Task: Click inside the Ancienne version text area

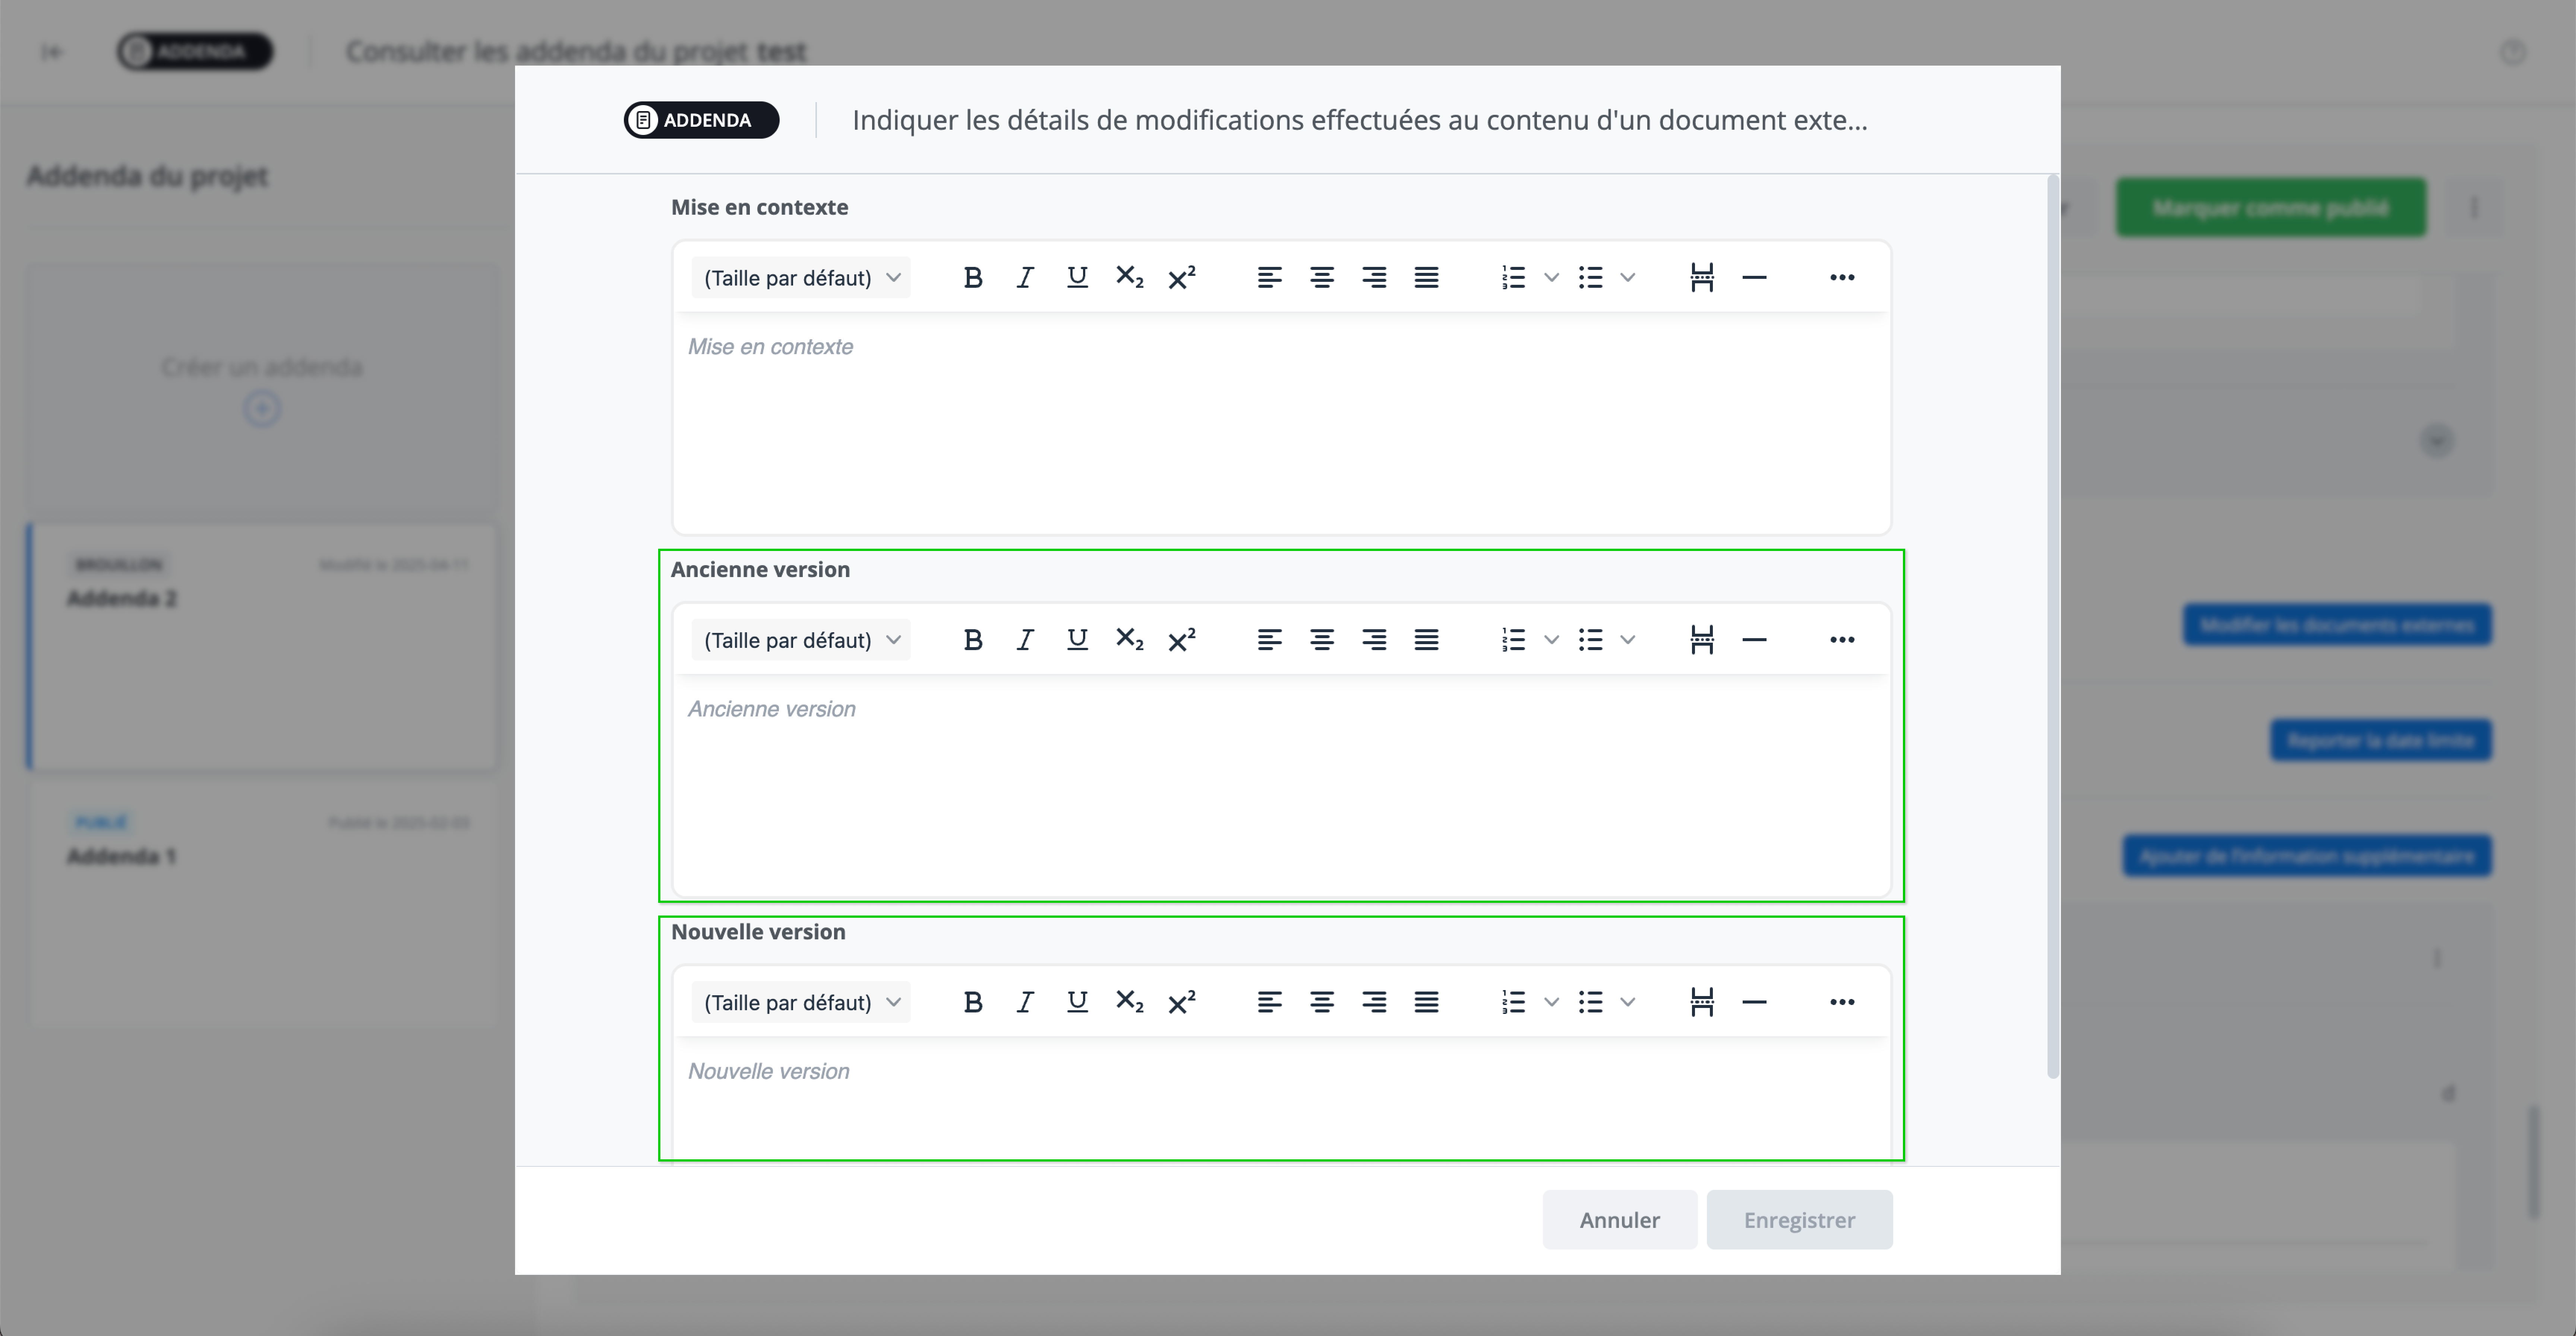Action: pos(1280,790)
